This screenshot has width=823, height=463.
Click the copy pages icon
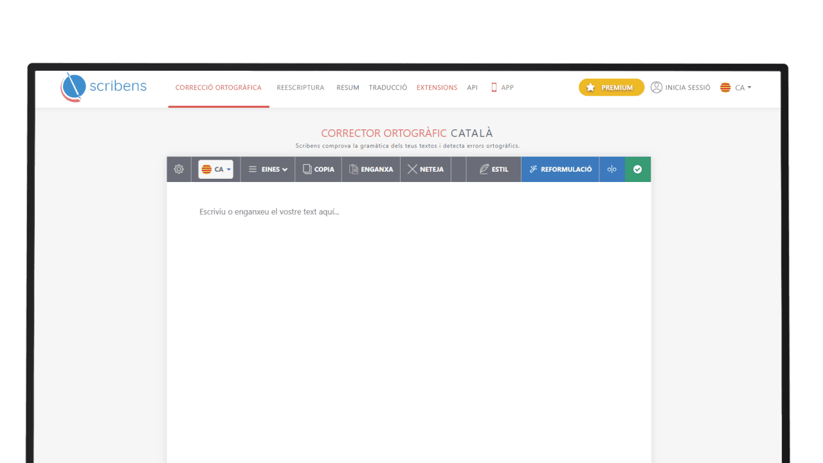tap(307, 169)
